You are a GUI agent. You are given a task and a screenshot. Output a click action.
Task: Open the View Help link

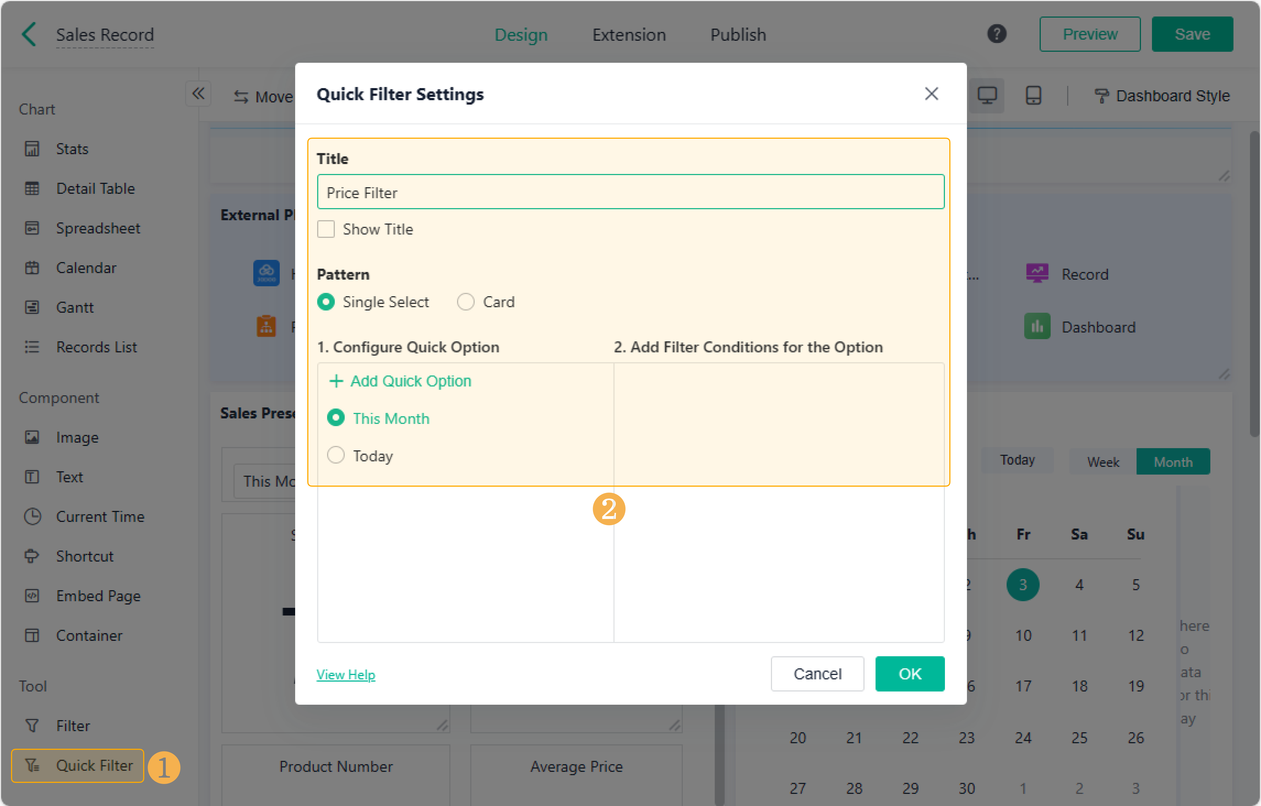(346, 674)
